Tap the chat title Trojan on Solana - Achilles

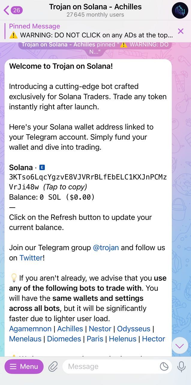click(x=95, y=7)
